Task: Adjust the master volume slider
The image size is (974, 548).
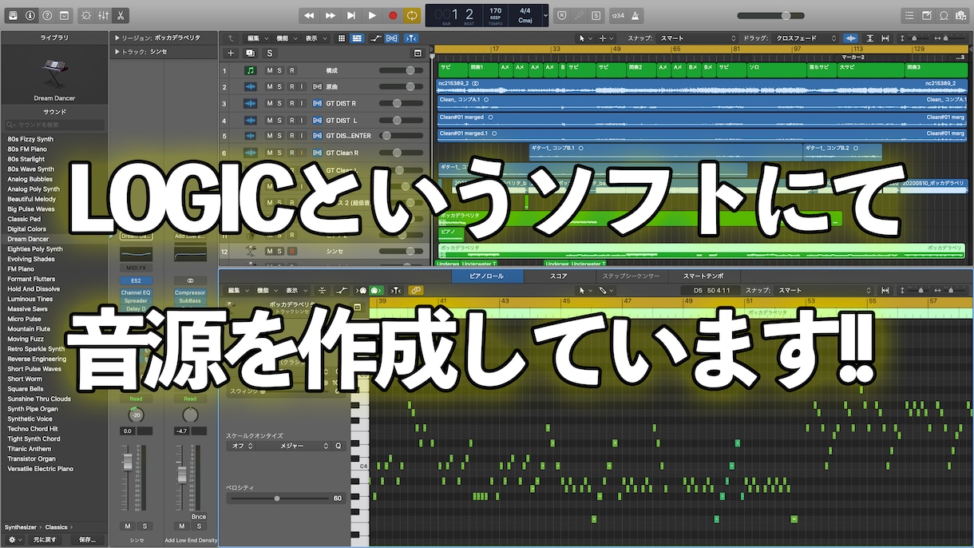Action: 770,15
